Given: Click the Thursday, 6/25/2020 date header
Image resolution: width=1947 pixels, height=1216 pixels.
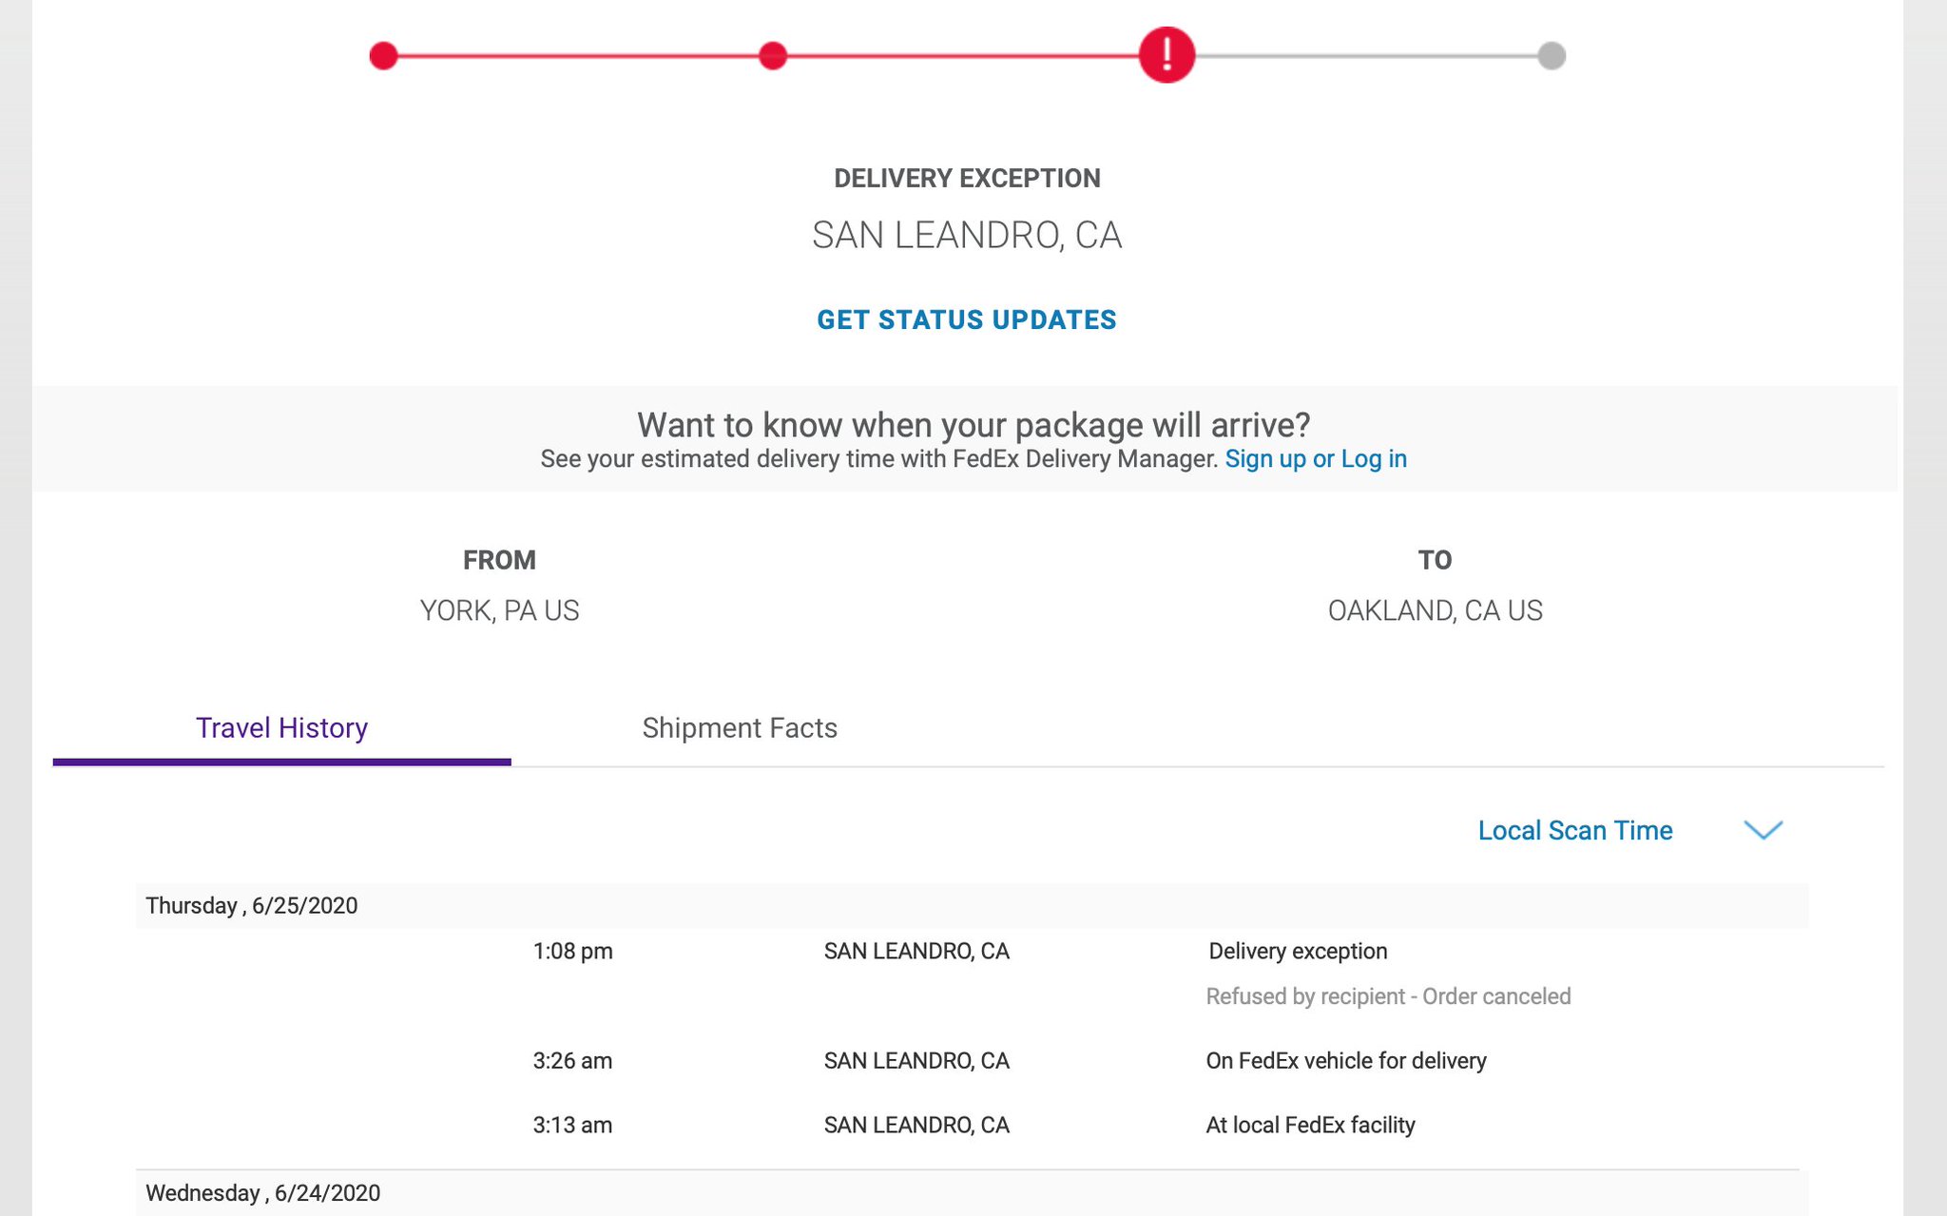Looking at the screenshot, I should 252,905.
